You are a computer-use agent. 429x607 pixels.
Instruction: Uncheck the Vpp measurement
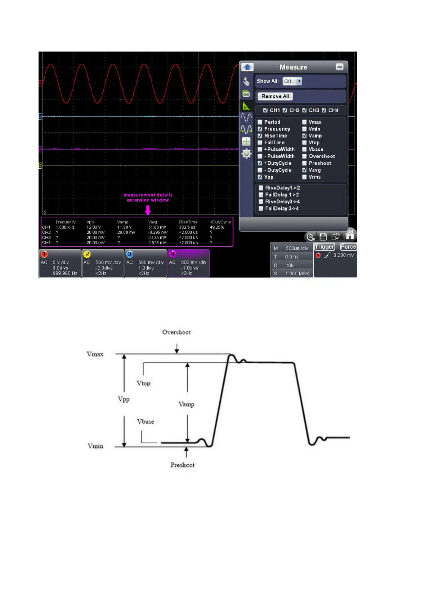coord(260,177)
